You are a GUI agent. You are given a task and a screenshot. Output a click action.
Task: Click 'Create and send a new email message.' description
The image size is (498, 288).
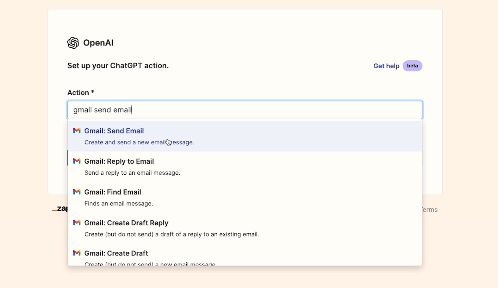pyautogui.click(x=139, y=142)
